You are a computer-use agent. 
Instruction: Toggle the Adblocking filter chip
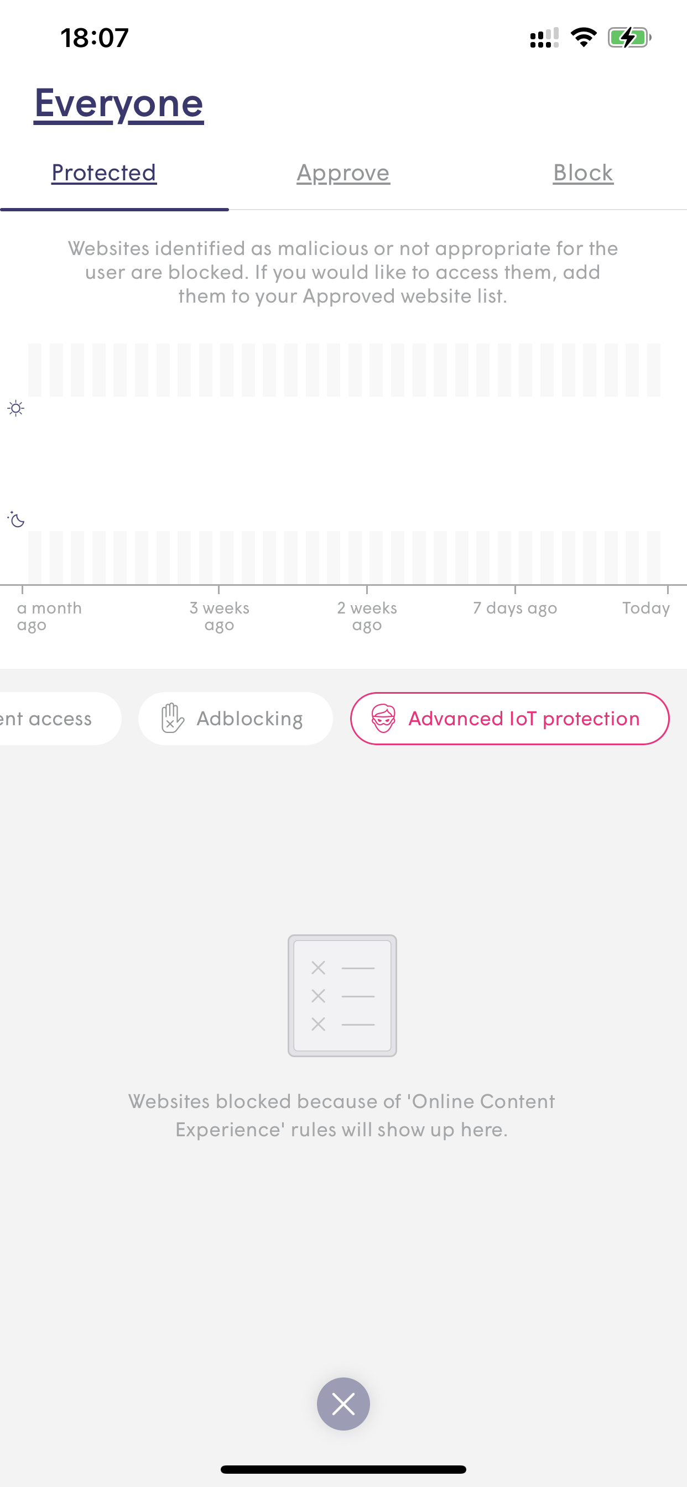click(236, 718)
